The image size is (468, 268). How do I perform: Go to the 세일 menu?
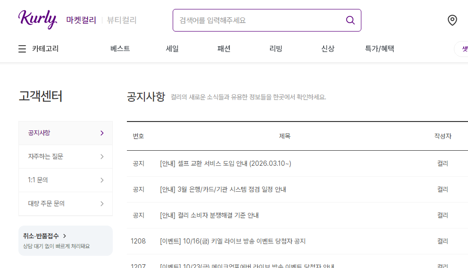pyautogui.click(x=172, y=49)
